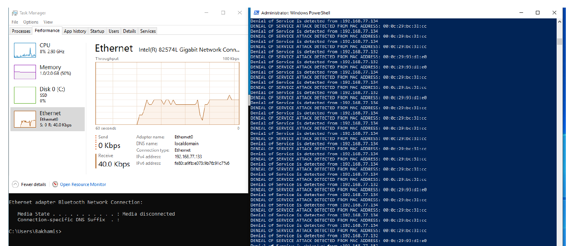Switch to the App history tab

[x=75, y=31]
